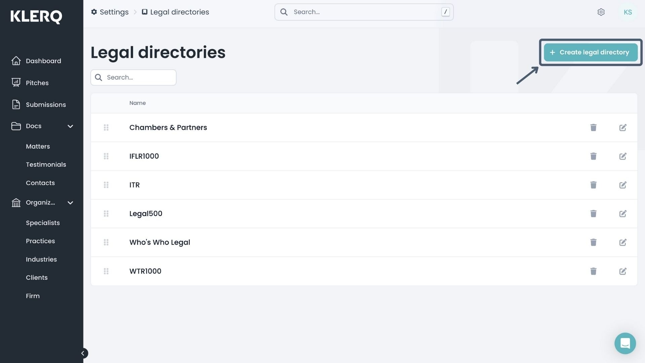Click the KLERQ logo
645x363 pixels.
(x=36, y=16)
